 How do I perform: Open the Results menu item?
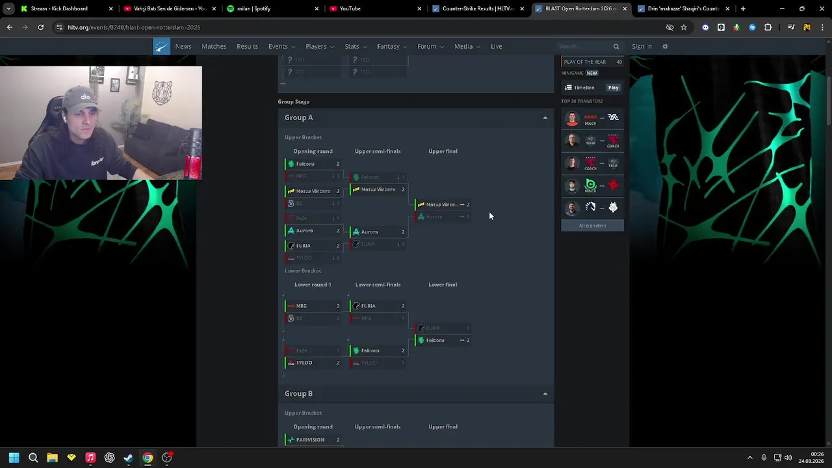(x=247, y=46)
